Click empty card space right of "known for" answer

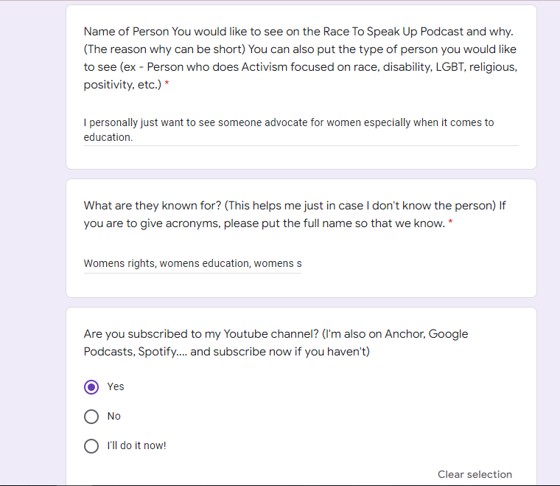pyautogui.click(x=413, y=263)
